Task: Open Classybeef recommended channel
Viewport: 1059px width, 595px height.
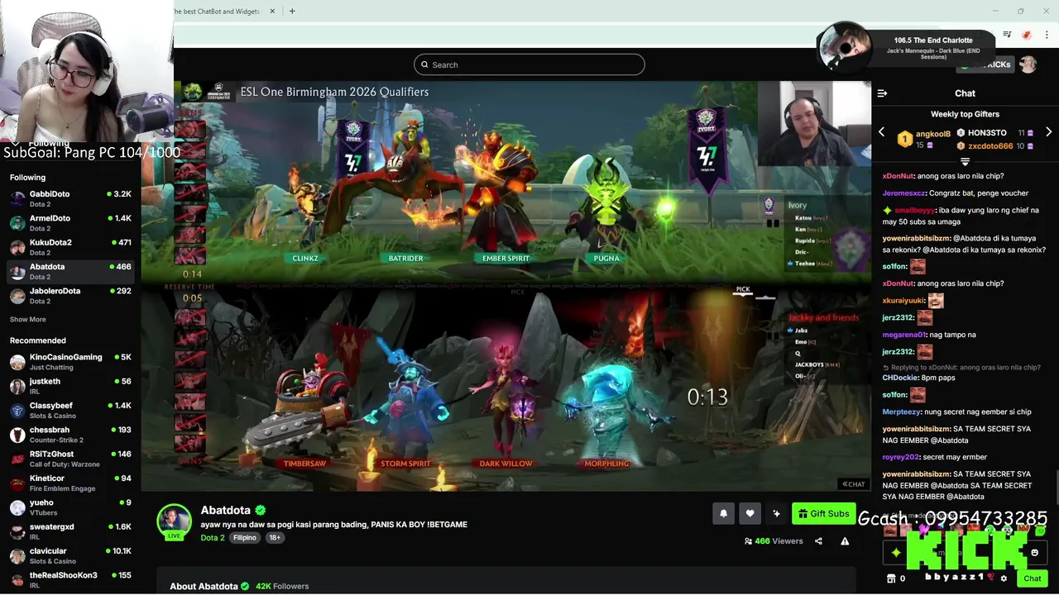Action: (70, 411)
